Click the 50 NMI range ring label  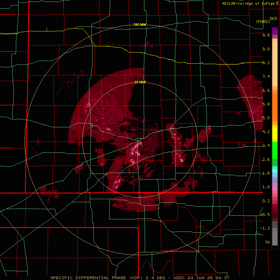[140, 82]
